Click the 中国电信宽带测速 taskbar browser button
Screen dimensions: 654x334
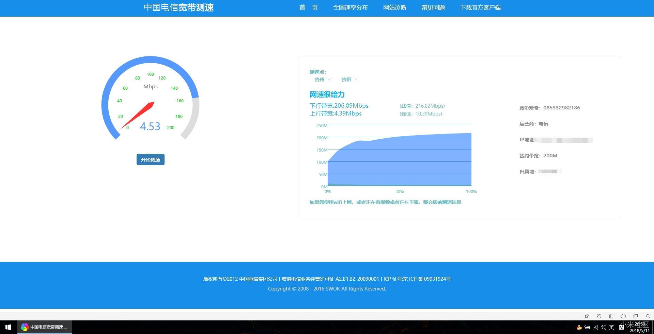click(x=45, y=327)
